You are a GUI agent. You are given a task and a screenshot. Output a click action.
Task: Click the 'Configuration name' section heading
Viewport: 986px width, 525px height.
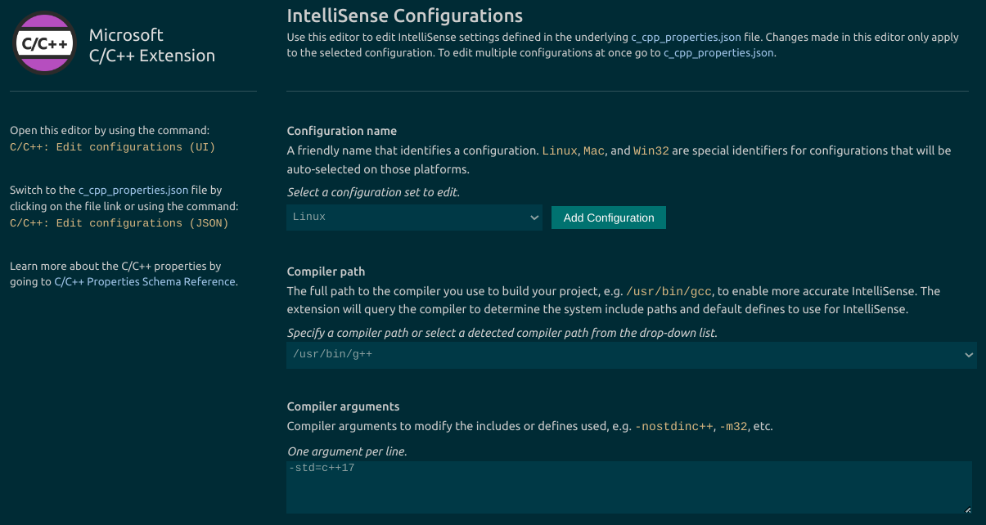tap(341, 131)
